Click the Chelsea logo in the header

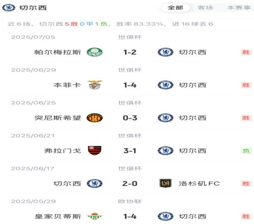(9, 8)
